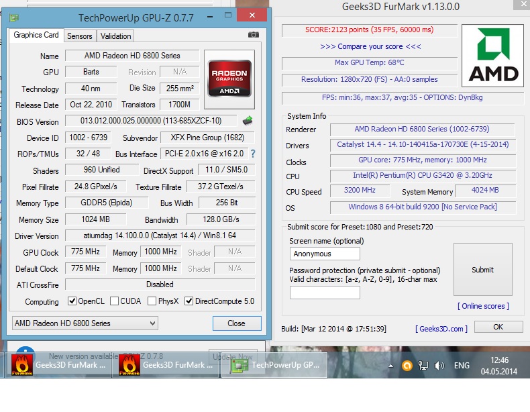Viewport: 530px width, 412px height.
Task: Switch to the Graphics Card tab
Action: tap(36, 35)
